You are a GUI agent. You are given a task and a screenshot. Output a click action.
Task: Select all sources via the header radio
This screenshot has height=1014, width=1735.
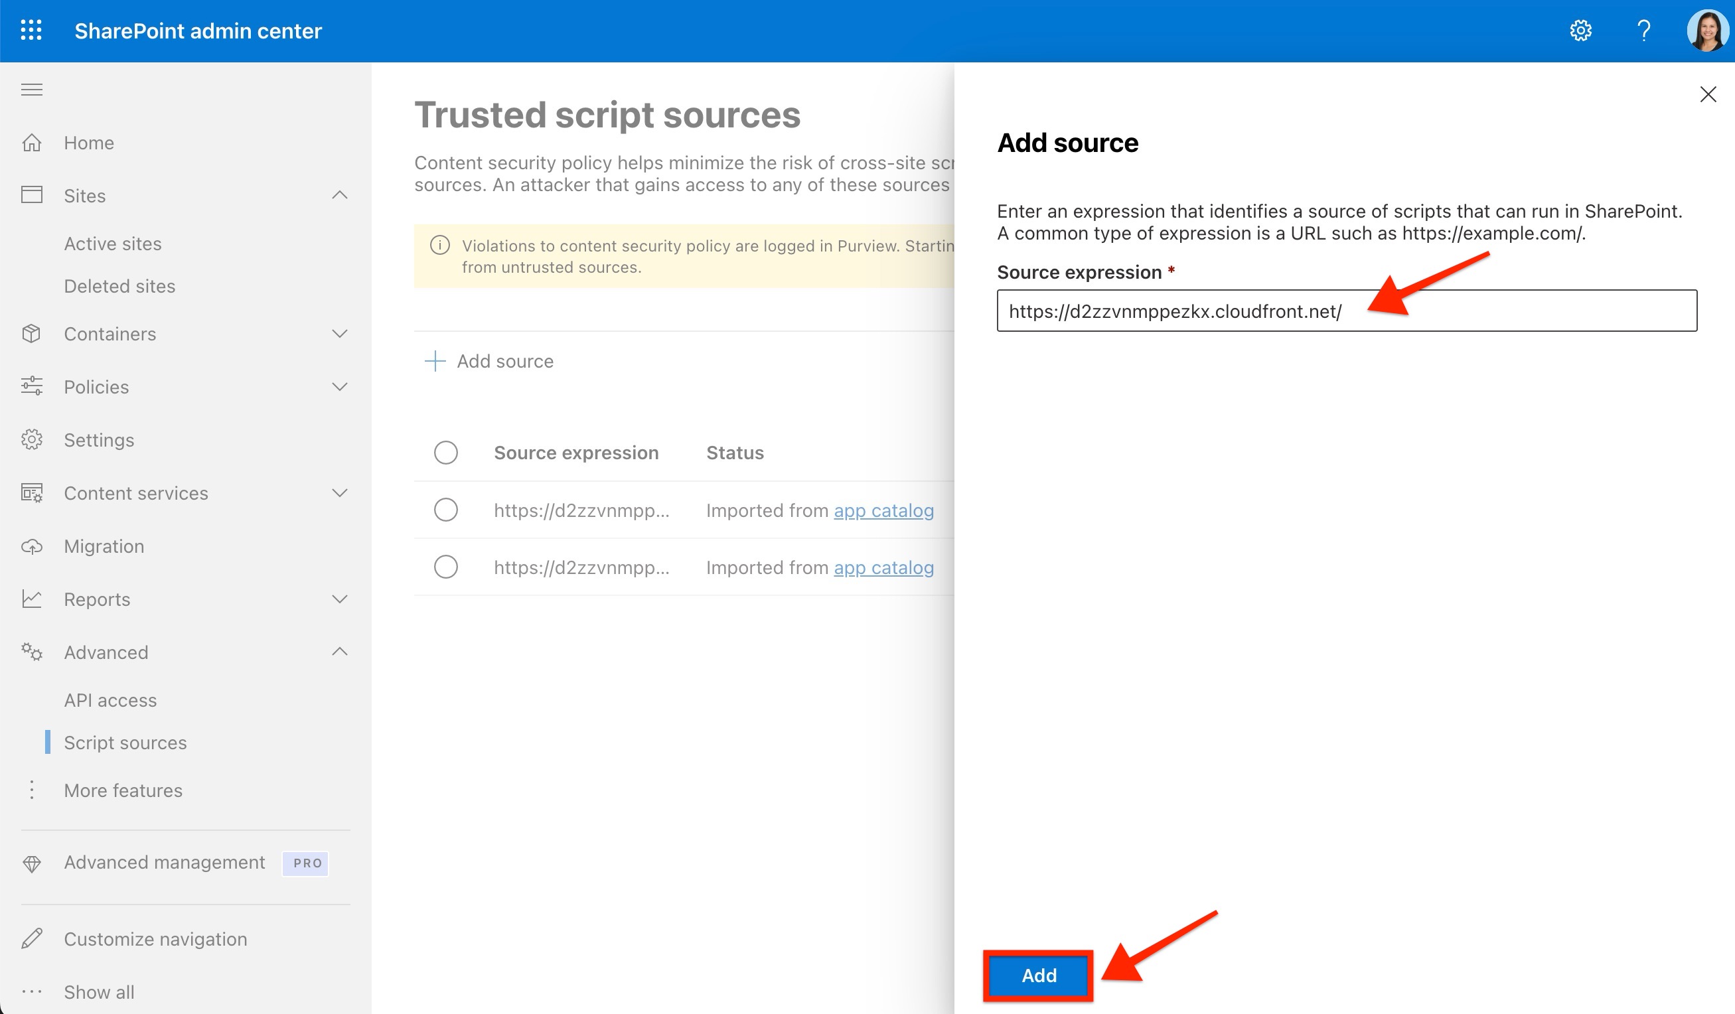[x=446, y=453]
